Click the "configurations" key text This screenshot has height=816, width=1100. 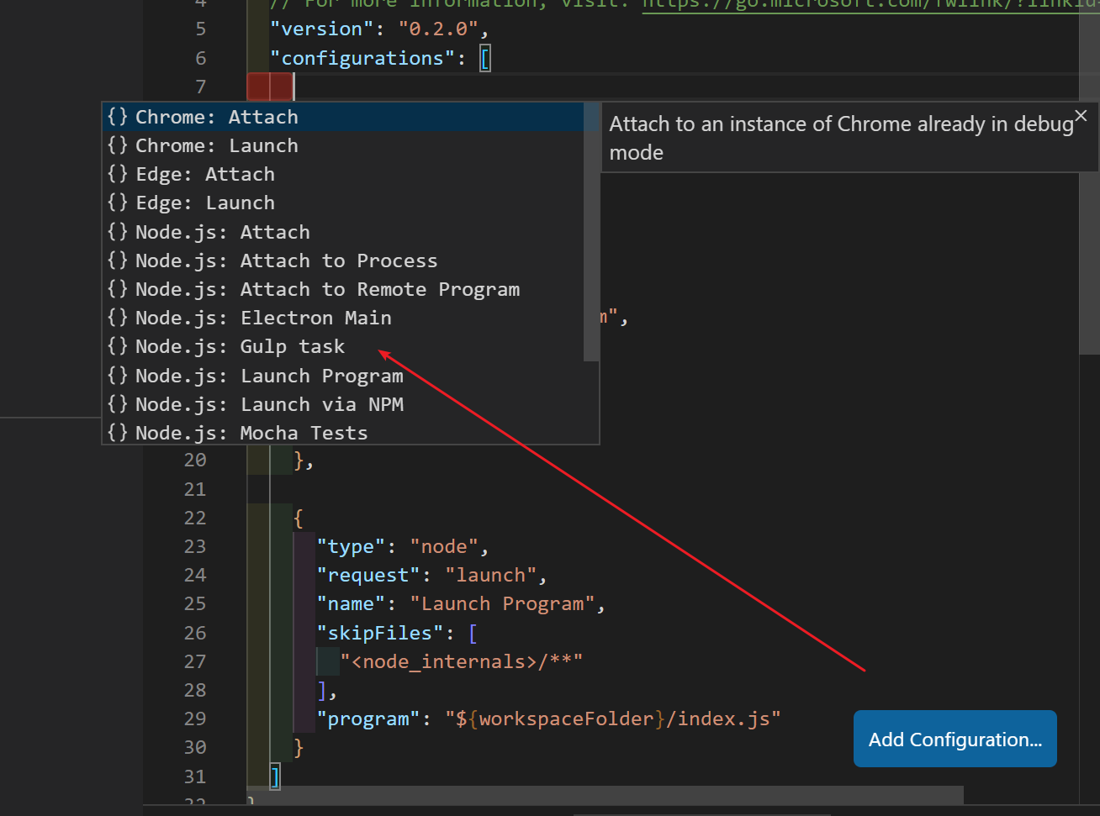tap(362, 58)
